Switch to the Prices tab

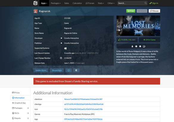tap(20, 93)
